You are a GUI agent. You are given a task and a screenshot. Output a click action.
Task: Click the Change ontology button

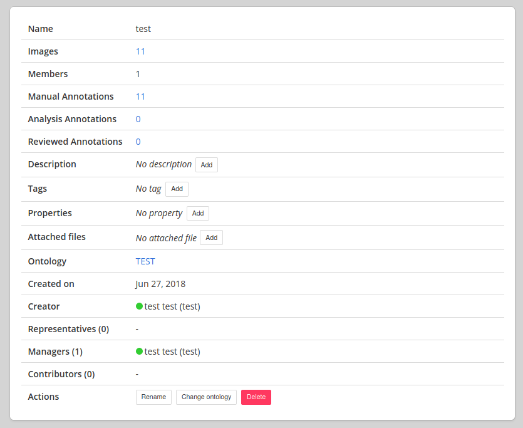pyautogui.click(x=206, y=397)
